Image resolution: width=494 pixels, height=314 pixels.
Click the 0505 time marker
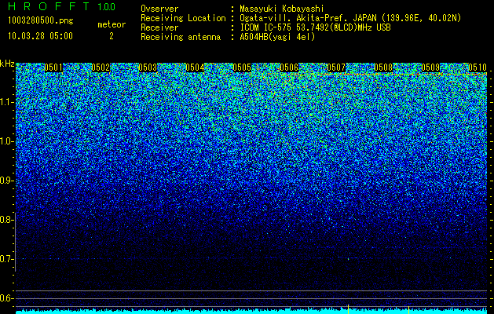coord(242,68)
